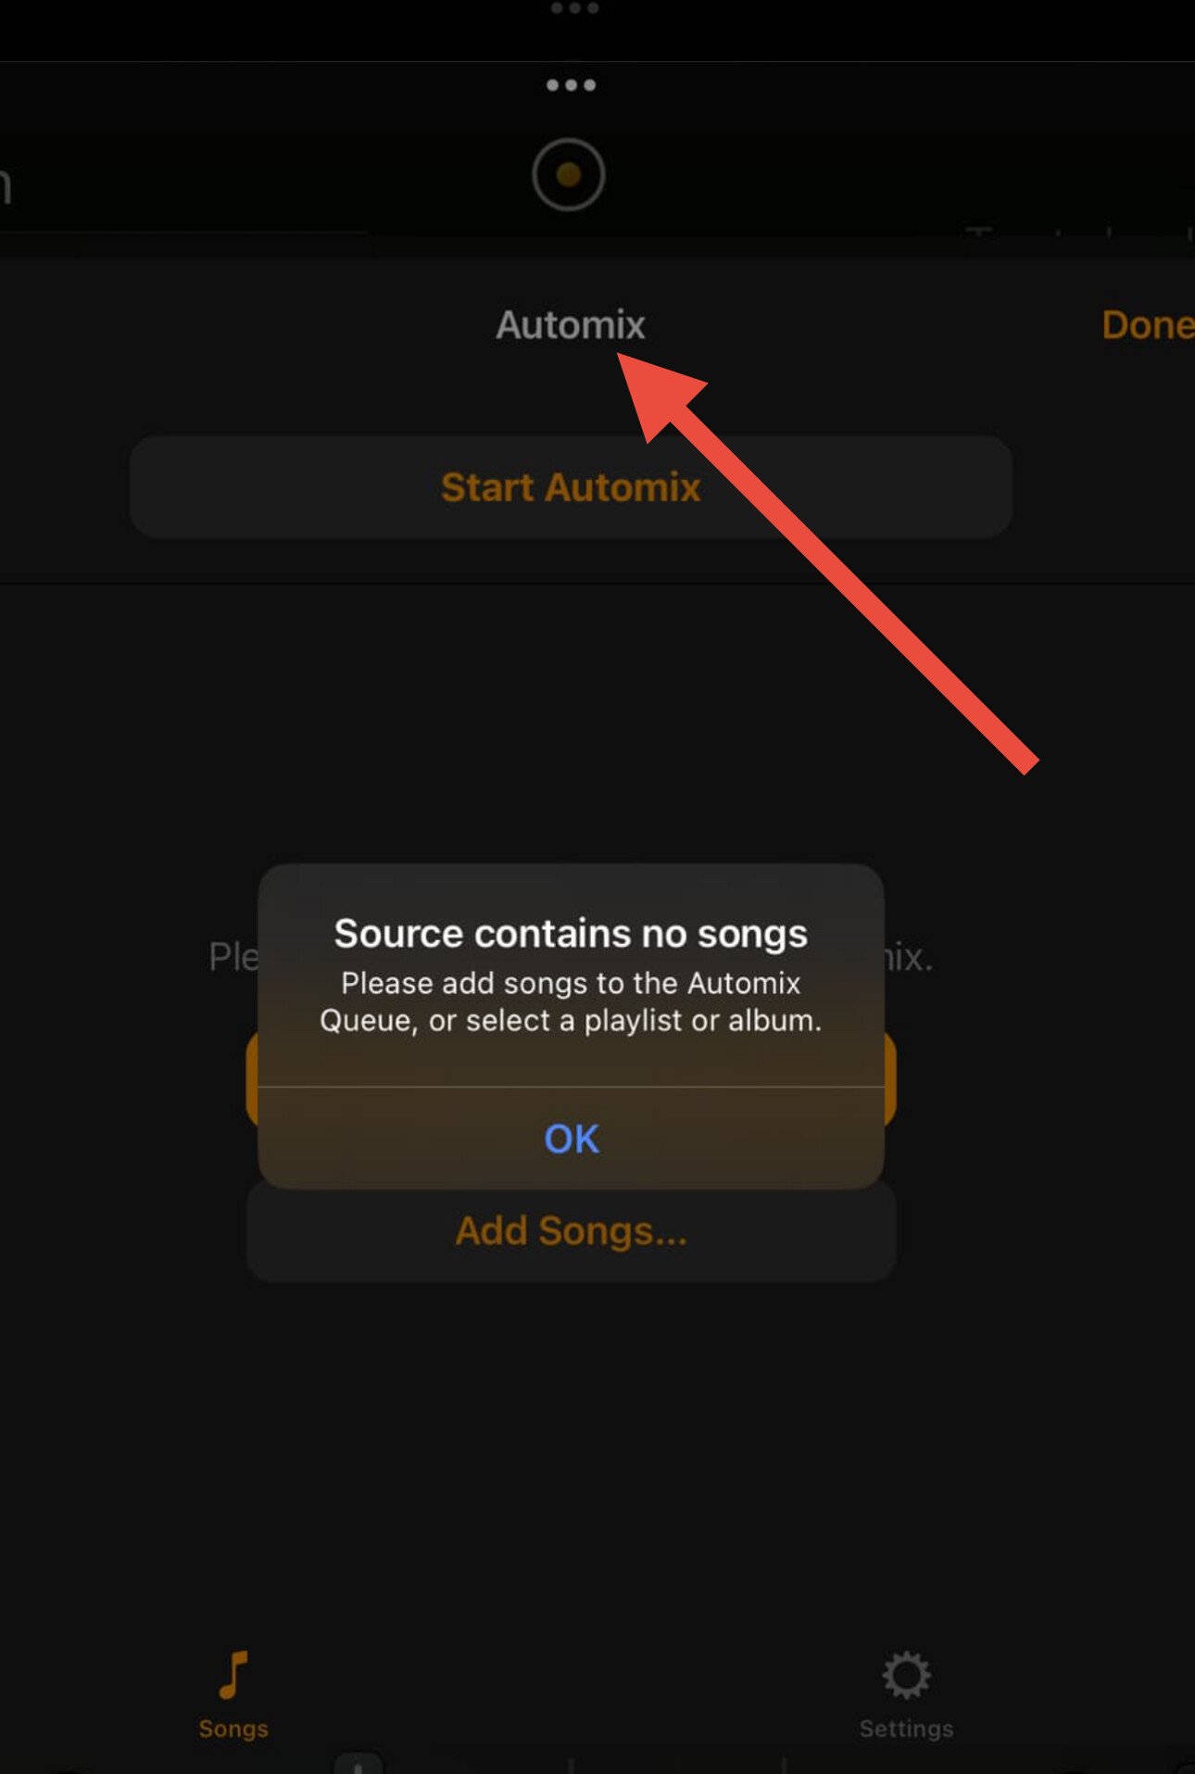Tap the dim three-dot menu at very top

574,7
